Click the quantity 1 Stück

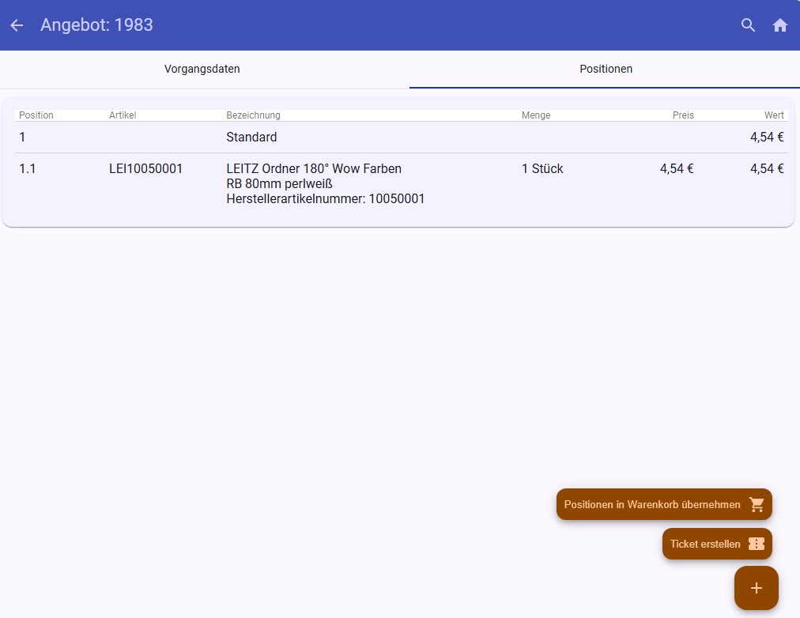(542, 169)
